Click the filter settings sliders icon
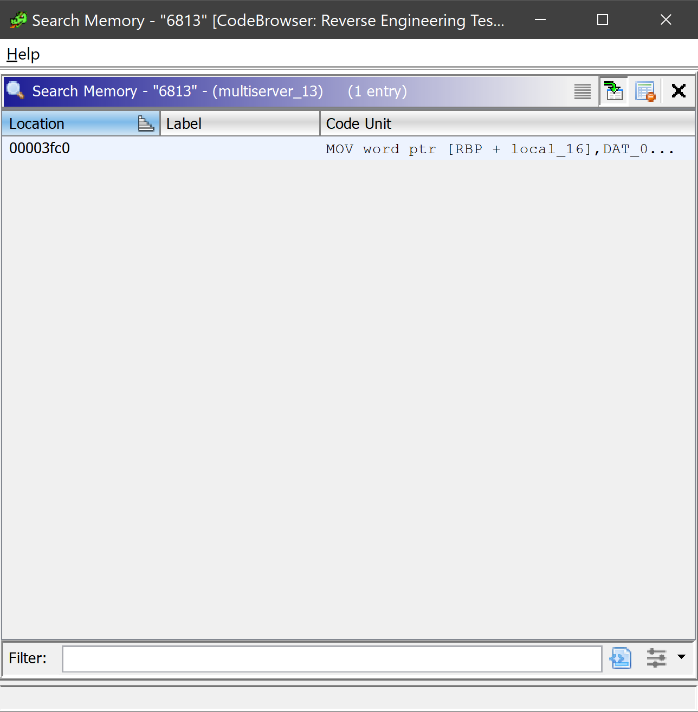This screenshot has width=698, height=712. (656, 658)
